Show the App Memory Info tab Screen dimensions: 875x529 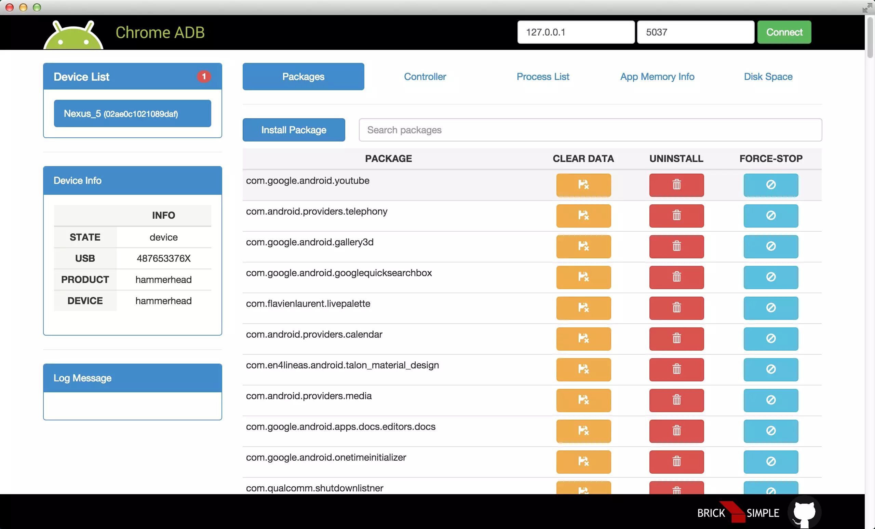tap(657, 77)
